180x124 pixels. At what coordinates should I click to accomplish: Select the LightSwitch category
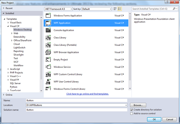(x=19, y=48)
